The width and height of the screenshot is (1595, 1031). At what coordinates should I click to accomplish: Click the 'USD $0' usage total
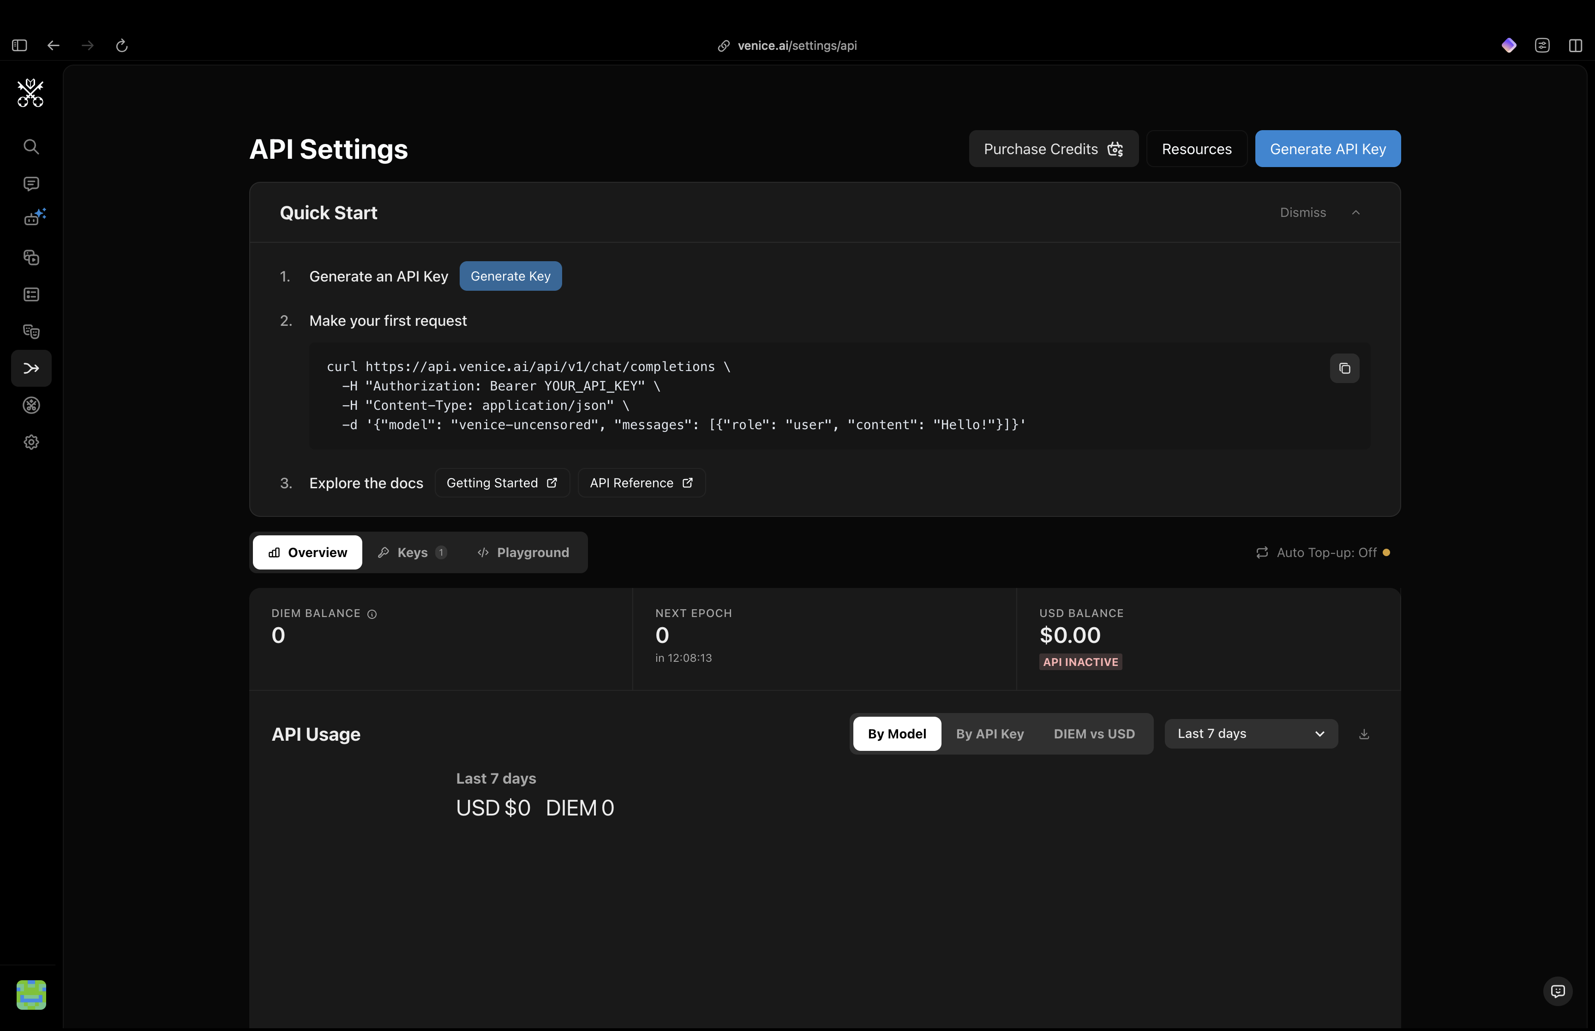[x=493, y=808]
